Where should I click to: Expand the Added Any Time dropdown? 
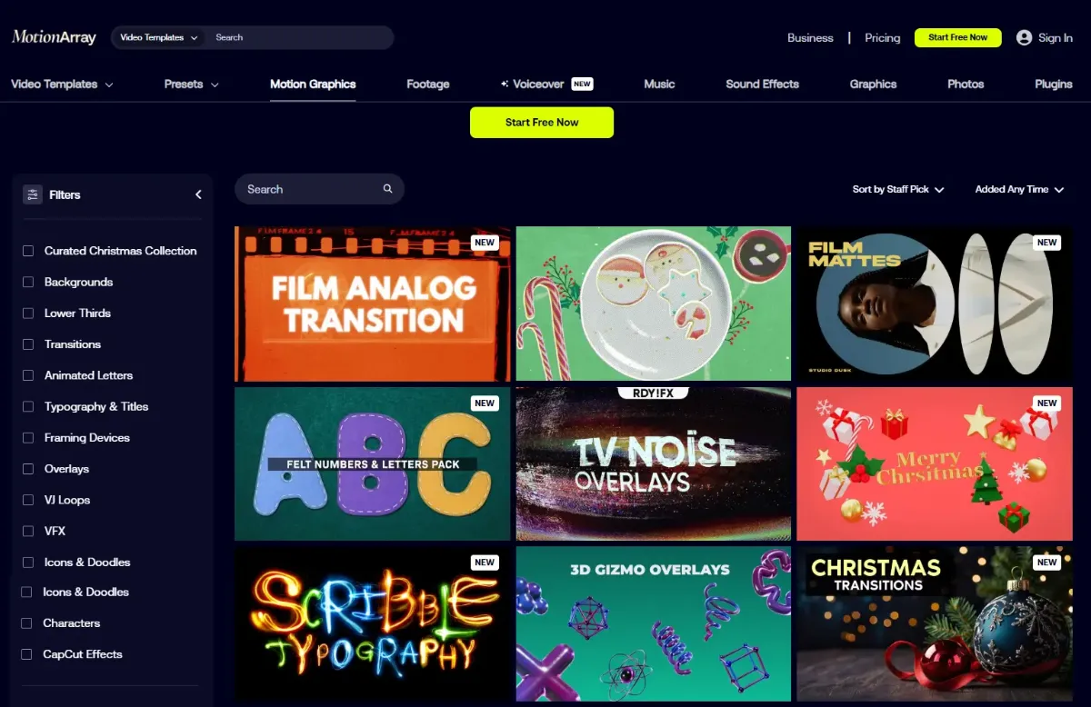point(1019,189)
